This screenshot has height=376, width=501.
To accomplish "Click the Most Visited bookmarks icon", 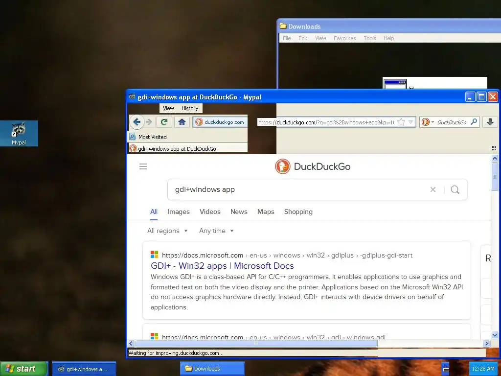I will 133,137.
